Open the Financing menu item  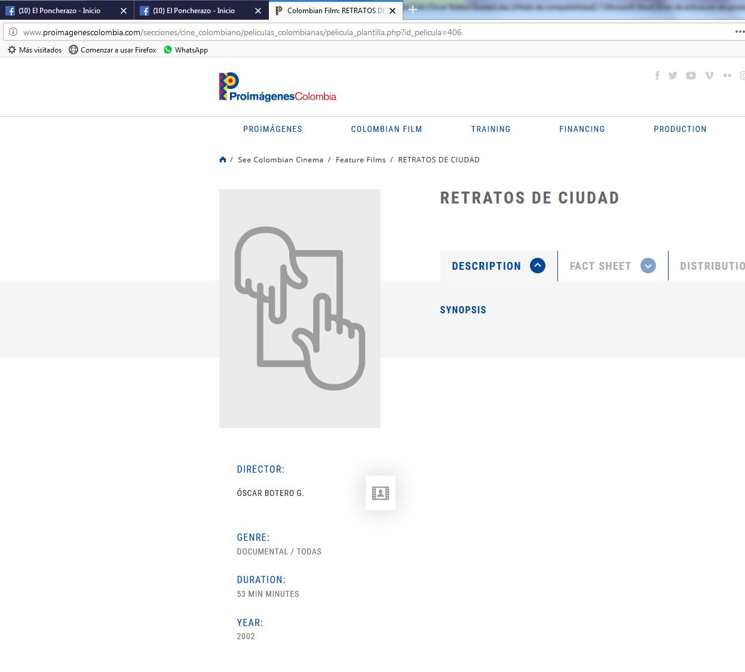click(582, 129)
